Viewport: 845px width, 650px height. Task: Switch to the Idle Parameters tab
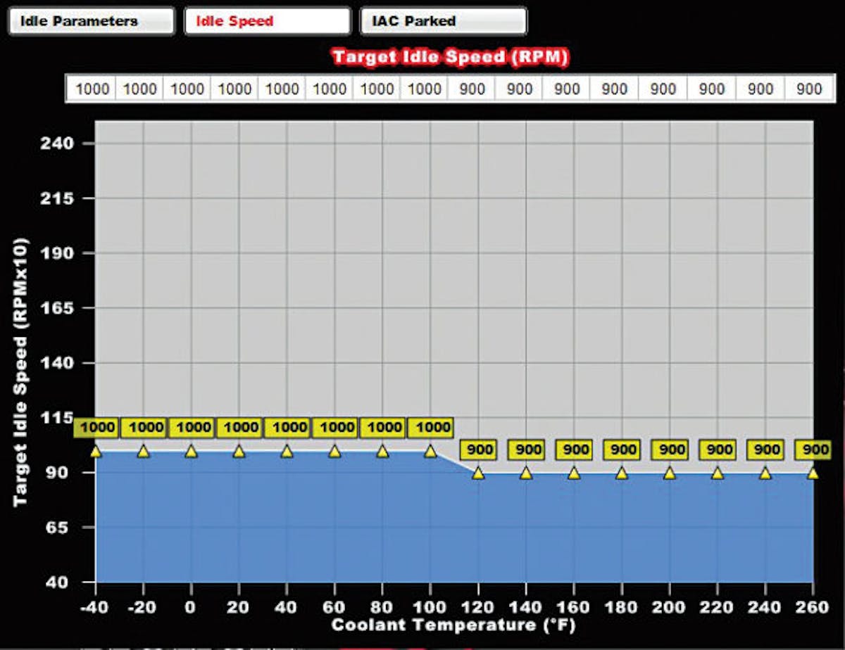(x=90, y=20)
